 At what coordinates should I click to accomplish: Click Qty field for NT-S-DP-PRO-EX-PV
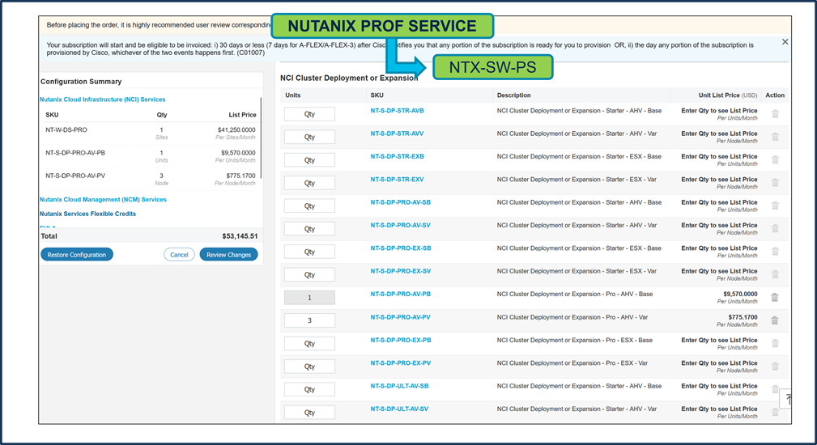309,367
